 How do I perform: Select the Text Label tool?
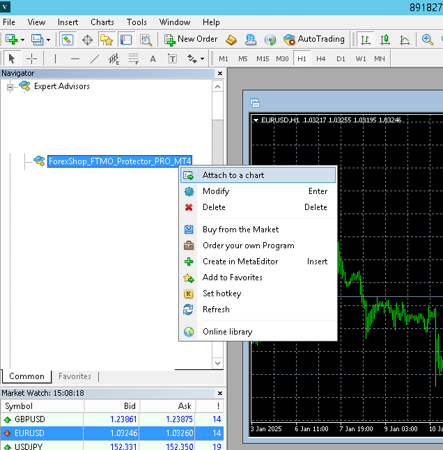173,59
